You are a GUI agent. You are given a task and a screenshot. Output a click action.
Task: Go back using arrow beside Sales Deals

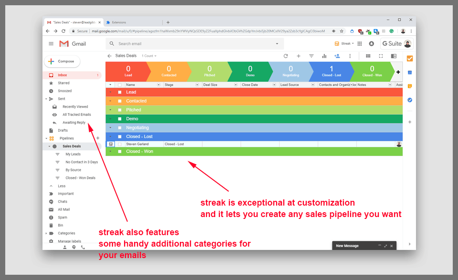[109, 56]
